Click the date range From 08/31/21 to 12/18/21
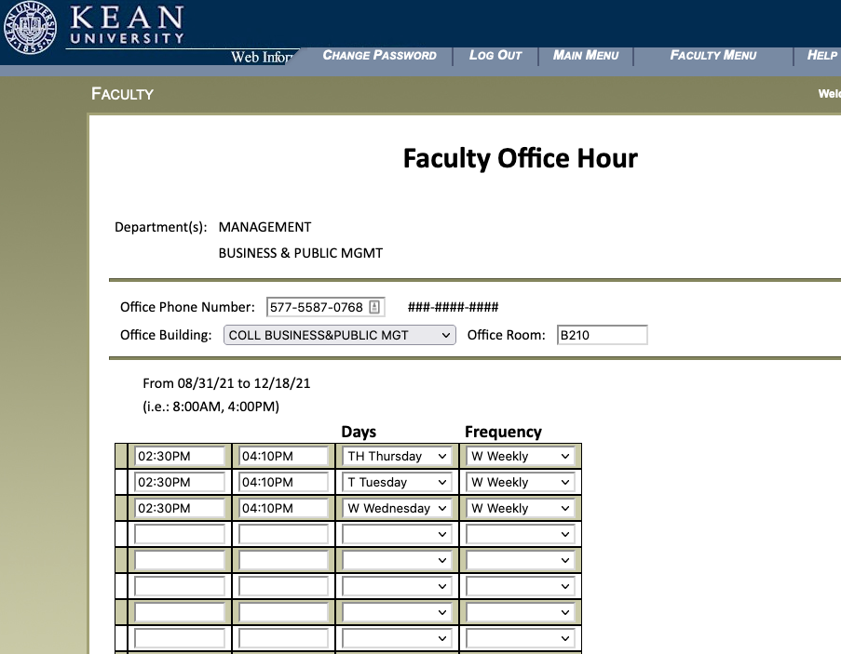The width and height of the screenshot is (841, 654). (x=226, y=383)
